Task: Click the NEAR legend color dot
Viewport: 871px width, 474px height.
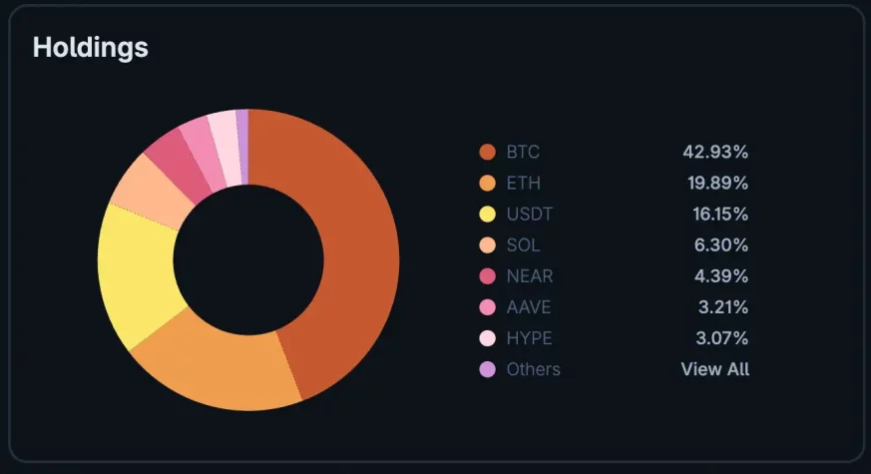Action: pos(488,276)
